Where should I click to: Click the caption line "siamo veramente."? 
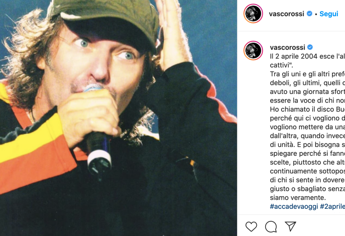[298, 198]
